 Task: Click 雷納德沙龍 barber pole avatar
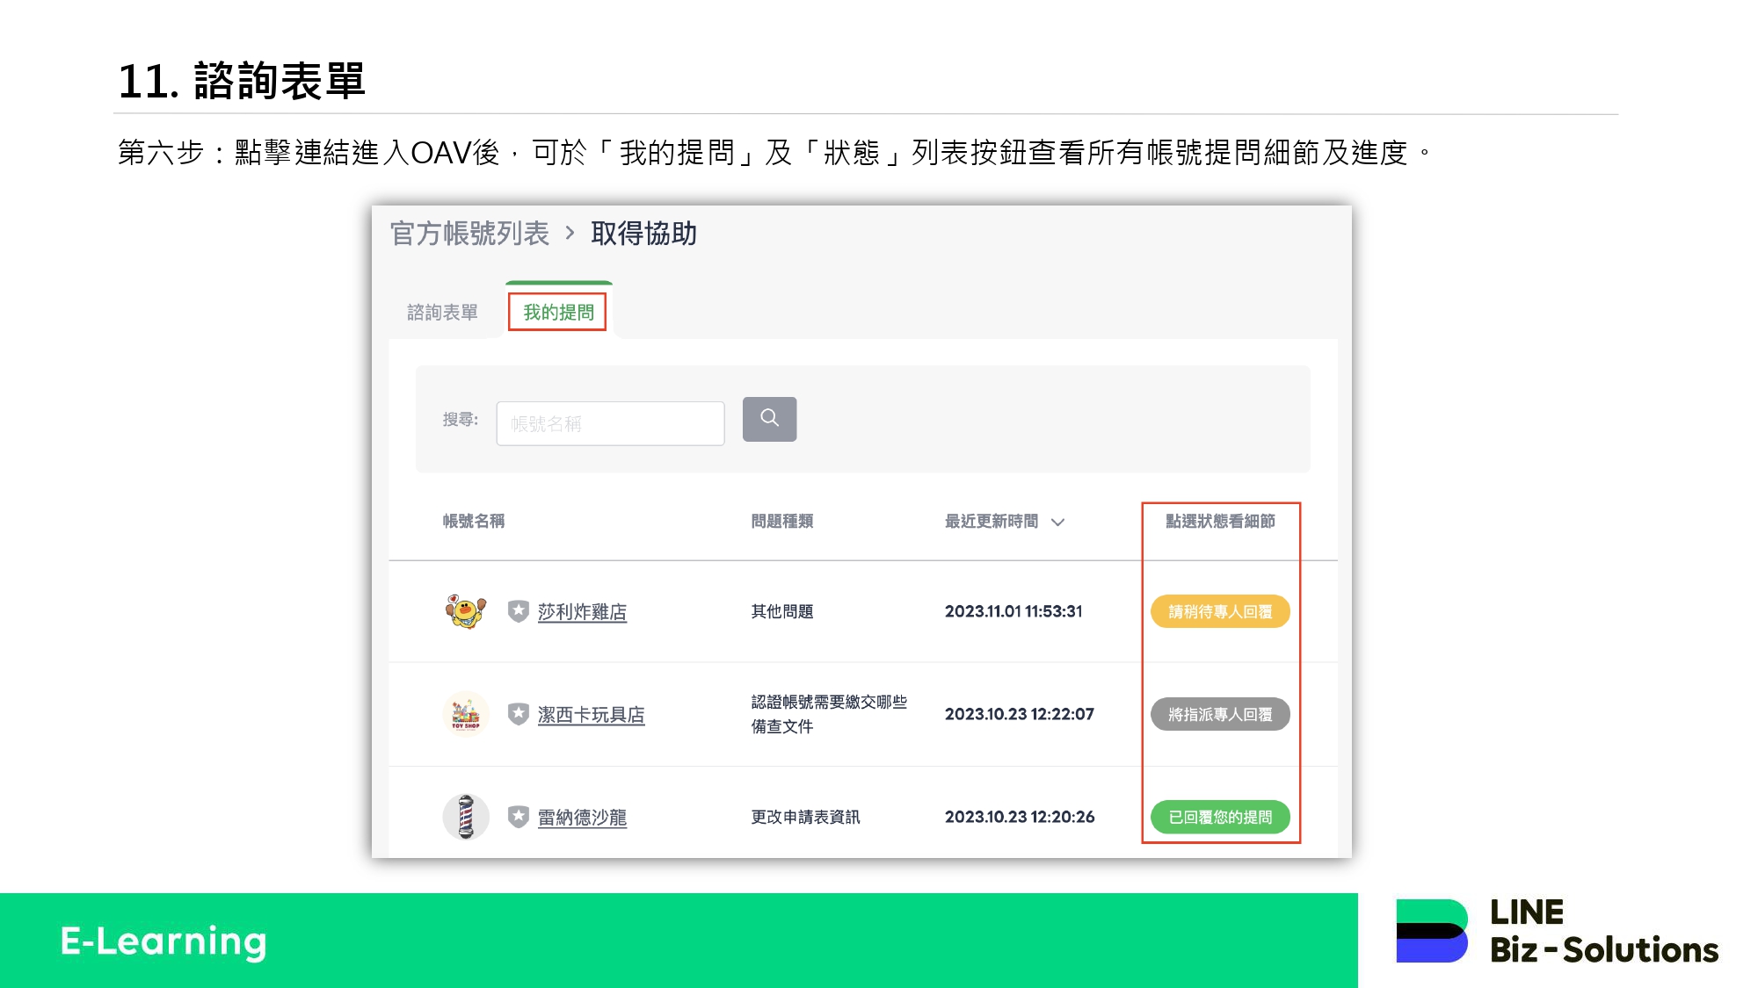click(x=465, y=817)
